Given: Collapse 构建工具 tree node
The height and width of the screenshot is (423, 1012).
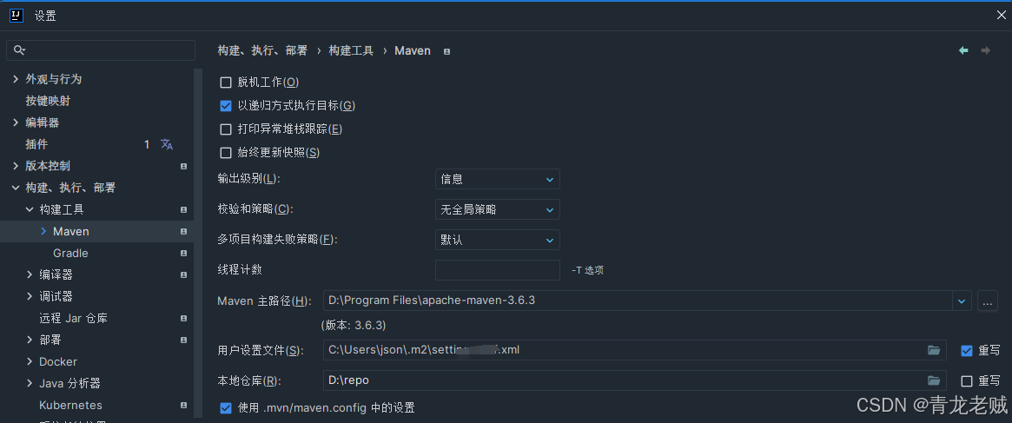Looking at the screenshot, I should [30, 210].
